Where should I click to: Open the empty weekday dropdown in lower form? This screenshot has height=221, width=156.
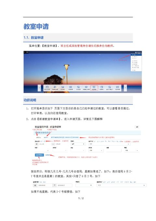coord(84,185)
